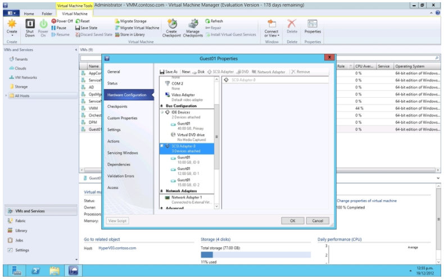Screen dimensions: 444x280
Task: Add a new Disk in hardware toolbar
Action: coord(198,72)
